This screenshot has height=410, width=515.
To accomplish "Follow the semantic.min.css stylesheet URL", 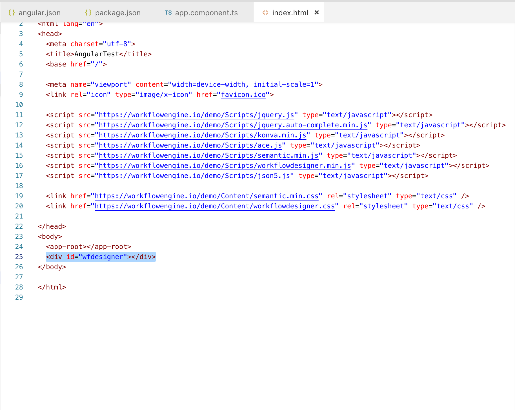I will pos(207,196).
